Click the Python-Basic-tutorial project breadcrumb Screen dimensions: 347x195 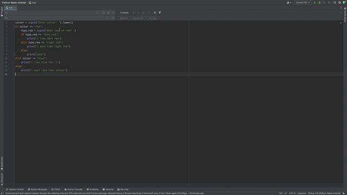pyautogui.click(x=14, y=3)
